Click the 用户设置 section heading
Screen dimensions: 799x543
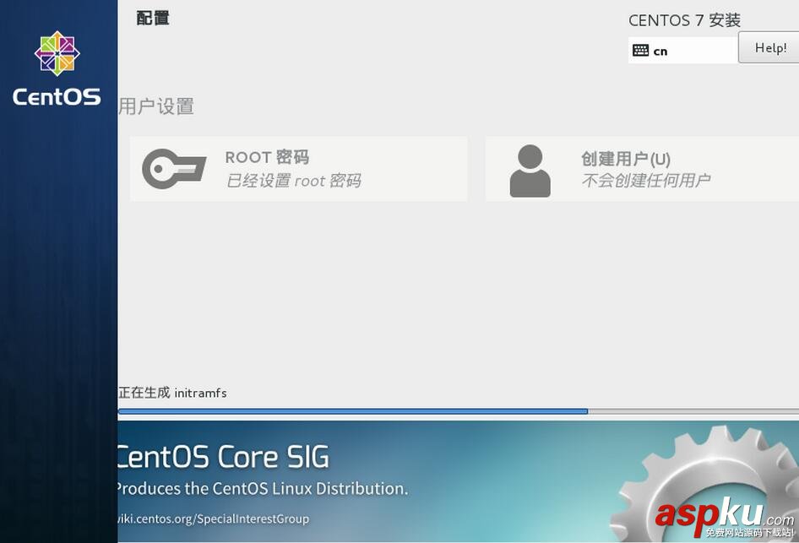(156, 106)
